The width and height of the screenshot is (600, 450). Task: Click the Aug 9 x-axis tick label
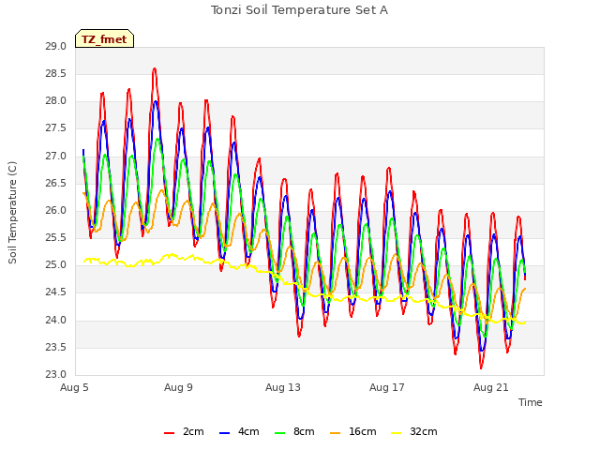pos(178,387)
